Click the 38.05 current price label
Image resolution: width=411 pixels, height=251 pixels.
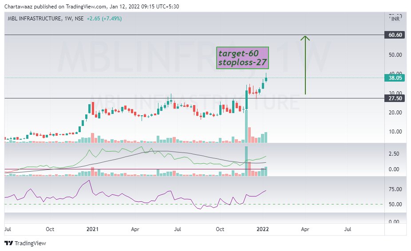point(395,78)
